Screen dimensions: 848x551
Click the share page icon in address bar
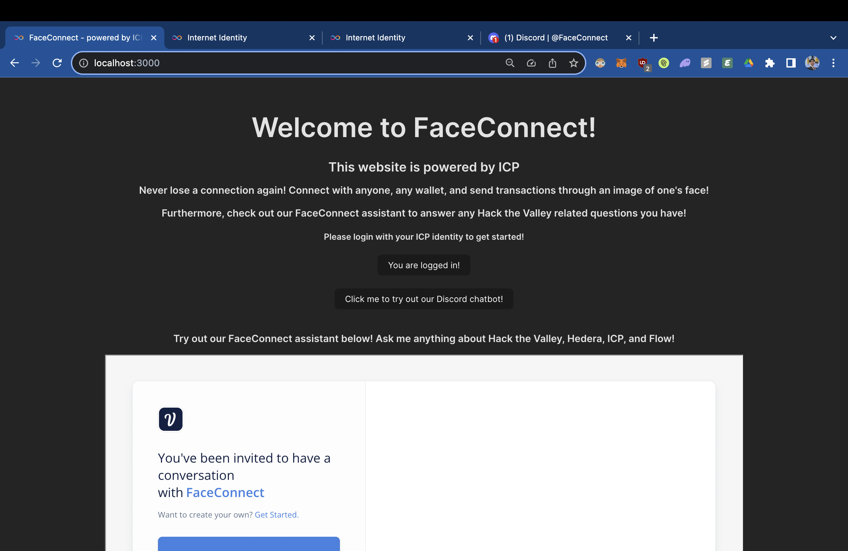click(x=552, y=63)
